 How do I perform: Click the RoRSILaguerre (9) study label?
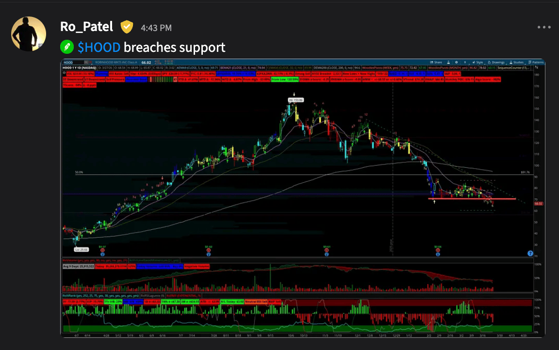[152, 296]
